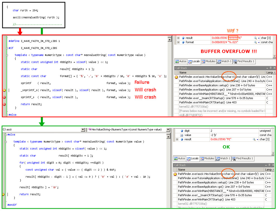Click the Language column header in upper Call Stack

(269, 73)
